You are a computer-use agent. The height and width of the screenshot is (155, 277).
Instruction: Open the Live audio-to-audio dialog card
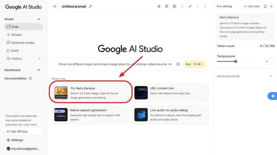click(170, 115)
